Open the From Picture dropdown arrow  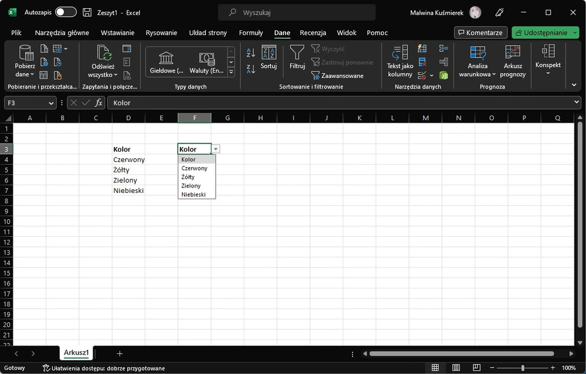pos(66,49)
